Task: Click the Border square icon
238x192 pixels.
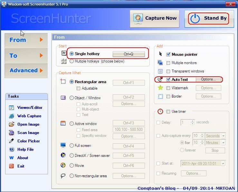Action: point(160,96)
